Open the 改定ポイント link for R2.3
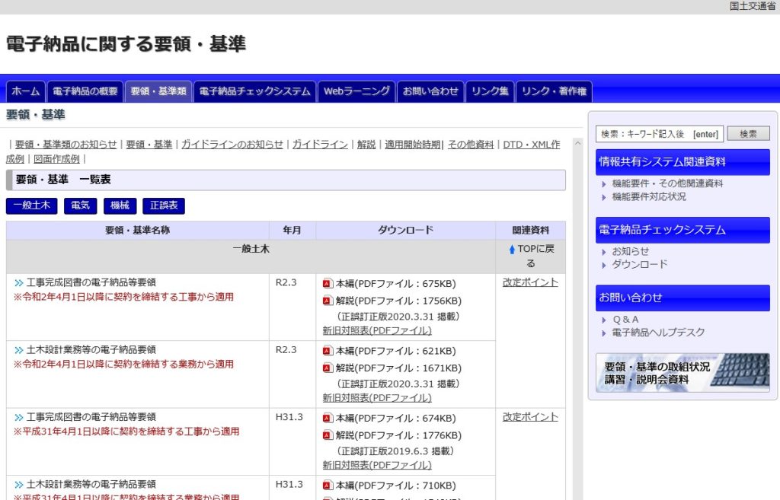The image size is (780, 500). (530, 282)
